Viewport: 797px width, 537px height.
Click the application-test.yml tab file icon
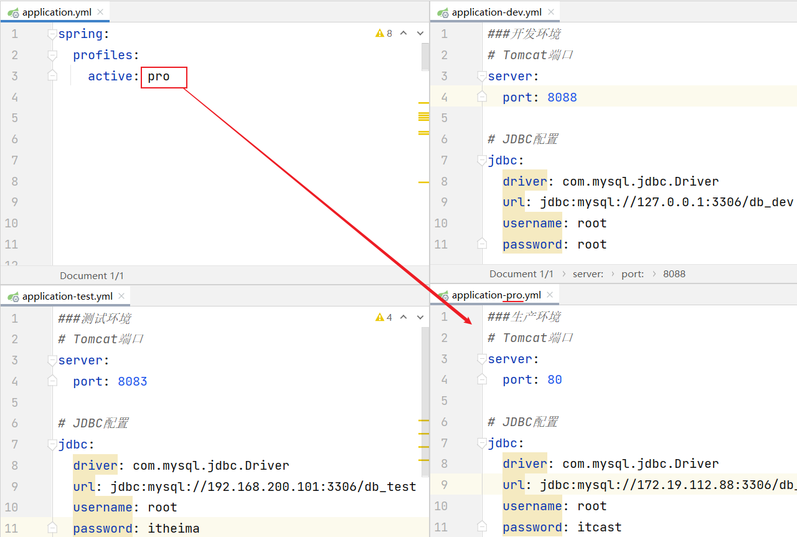[13, 297]
